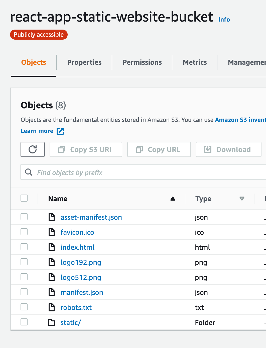This screenshot has height=348, width=266.
Task: Select the static/ folder row checkbox
Action: (24, 322)
